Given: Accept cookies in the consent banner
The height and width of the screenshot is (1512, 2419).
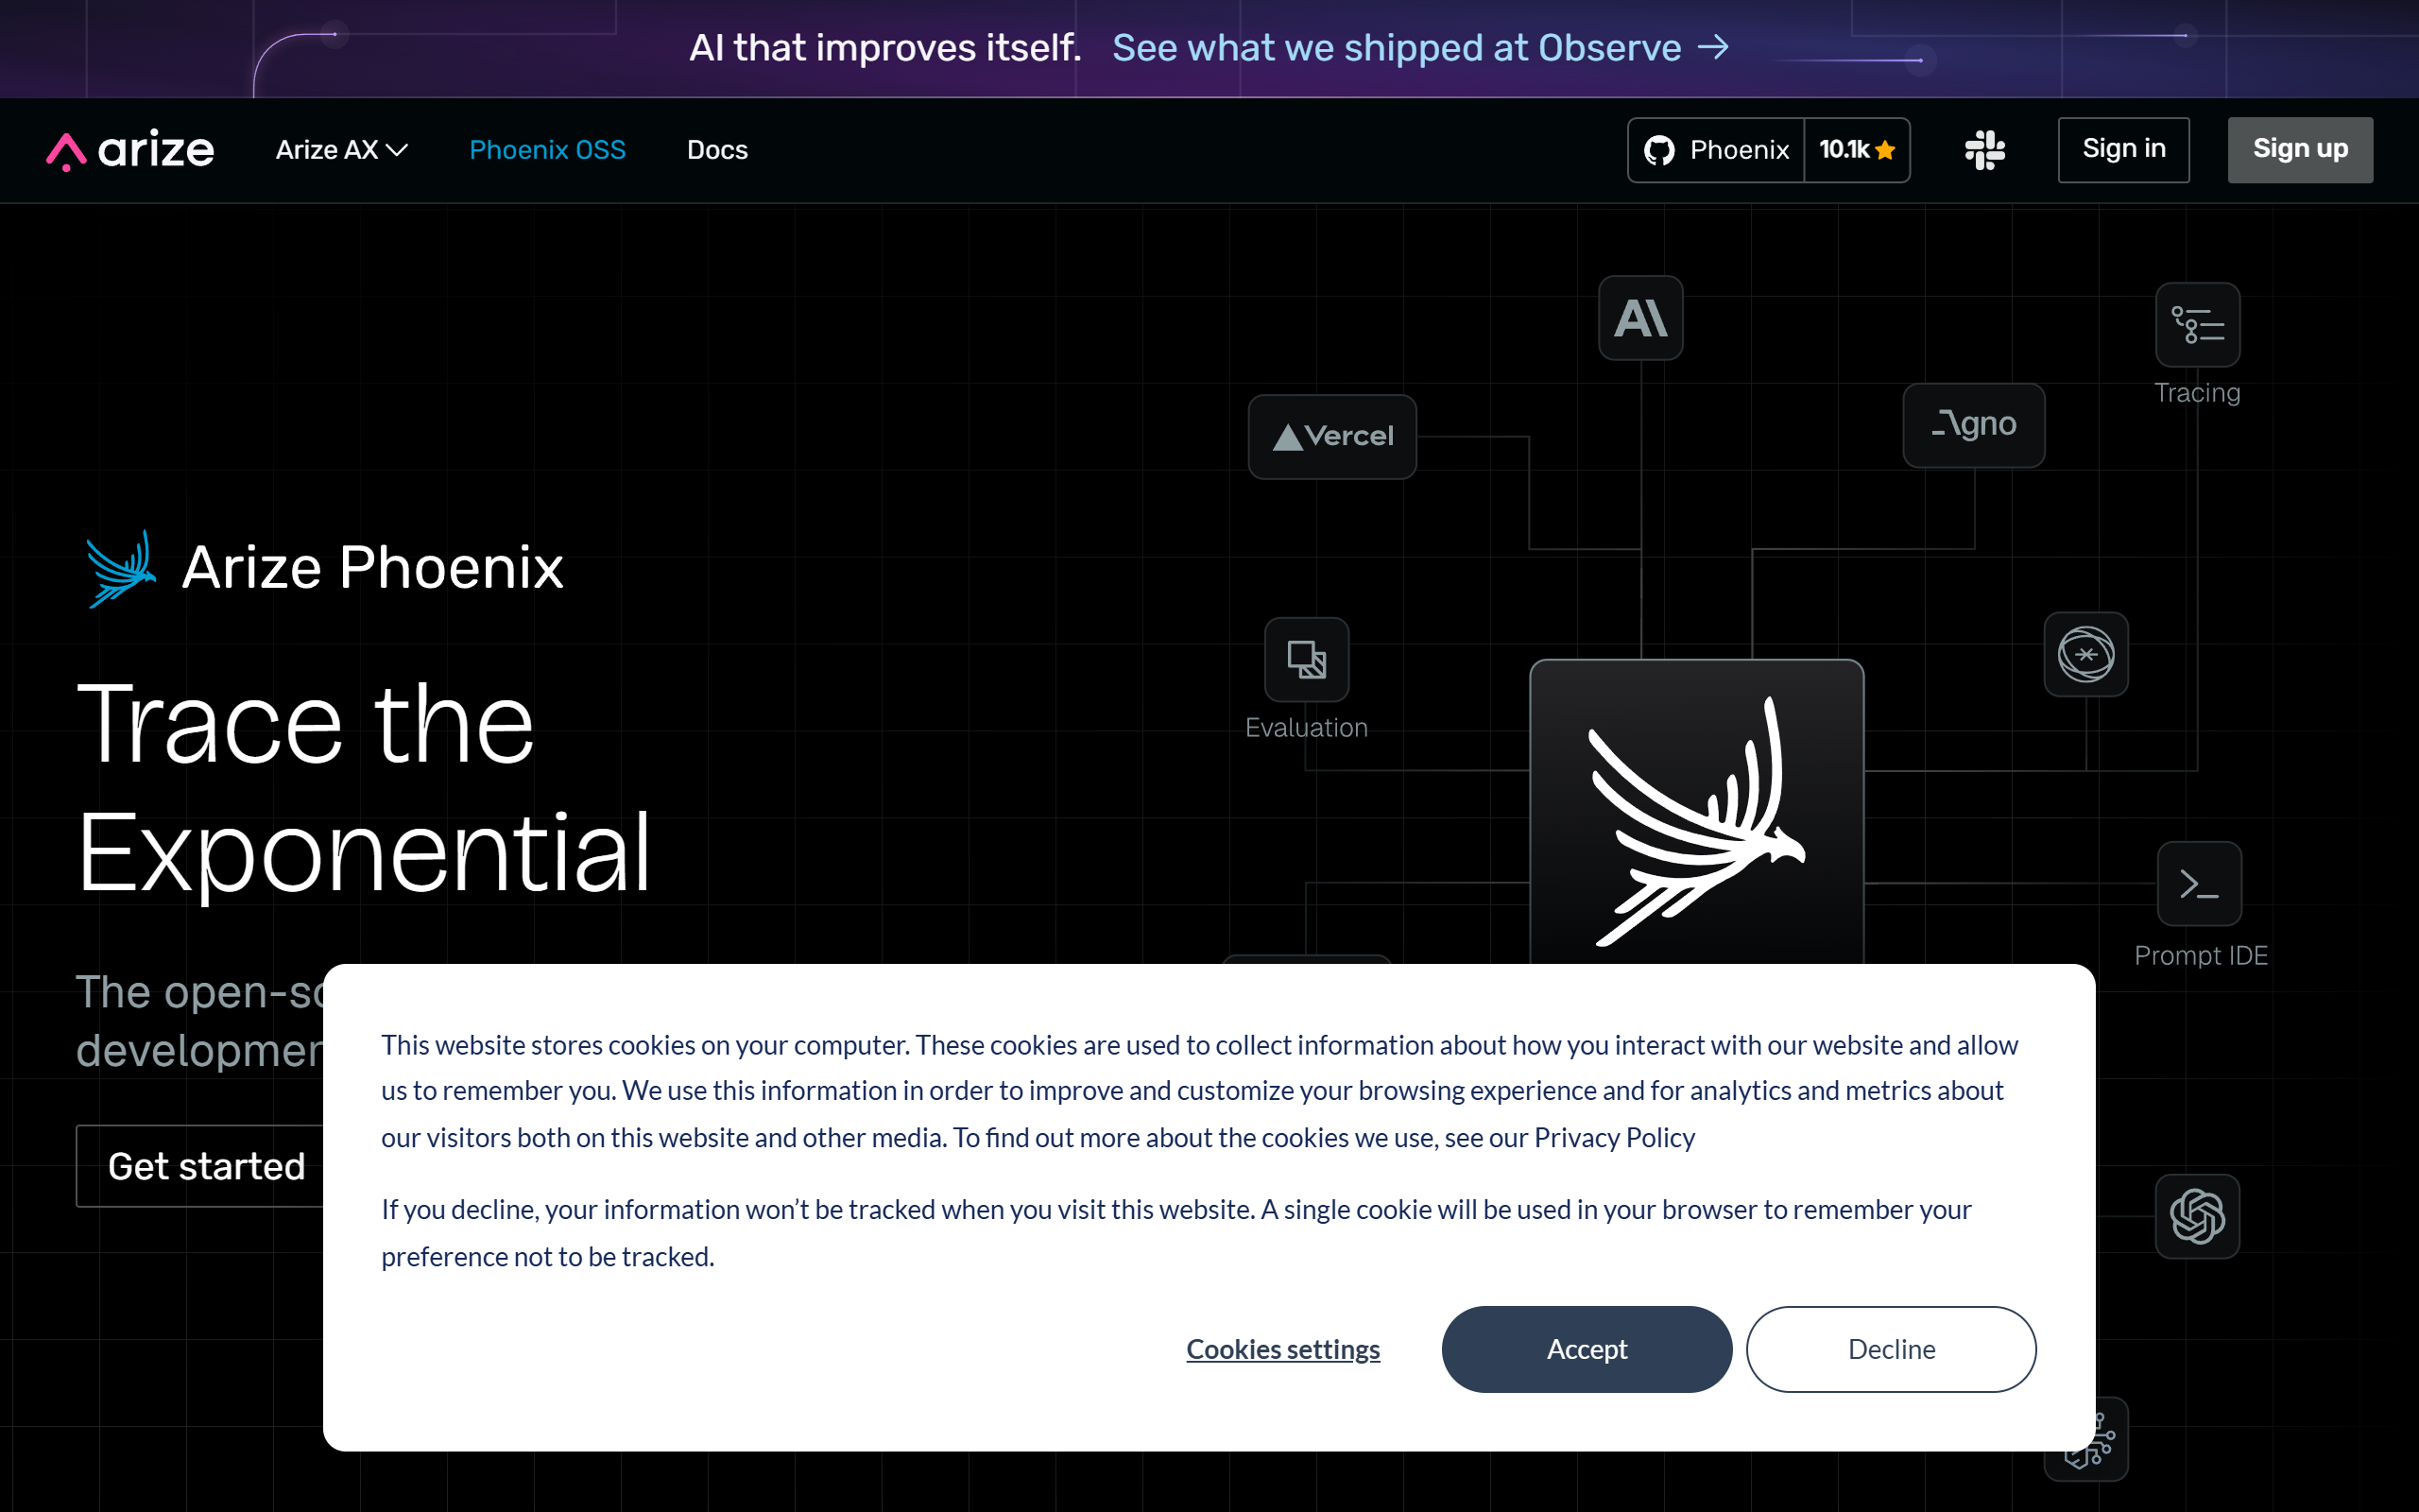Looking at the screenshot, I should (x=1587, y=1349).
